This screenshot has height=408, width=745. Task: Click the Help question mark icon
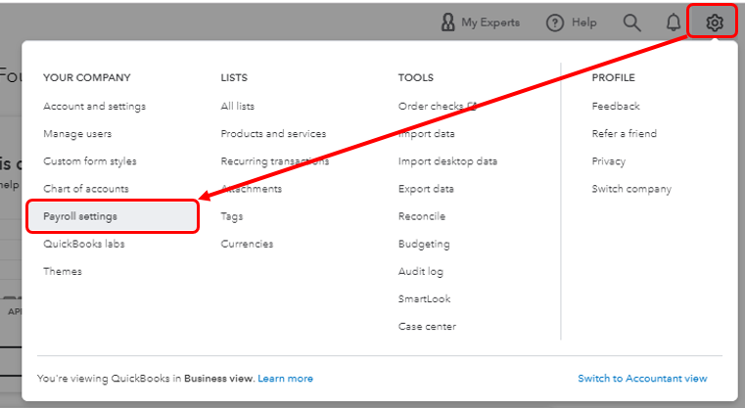pos(555,22)
